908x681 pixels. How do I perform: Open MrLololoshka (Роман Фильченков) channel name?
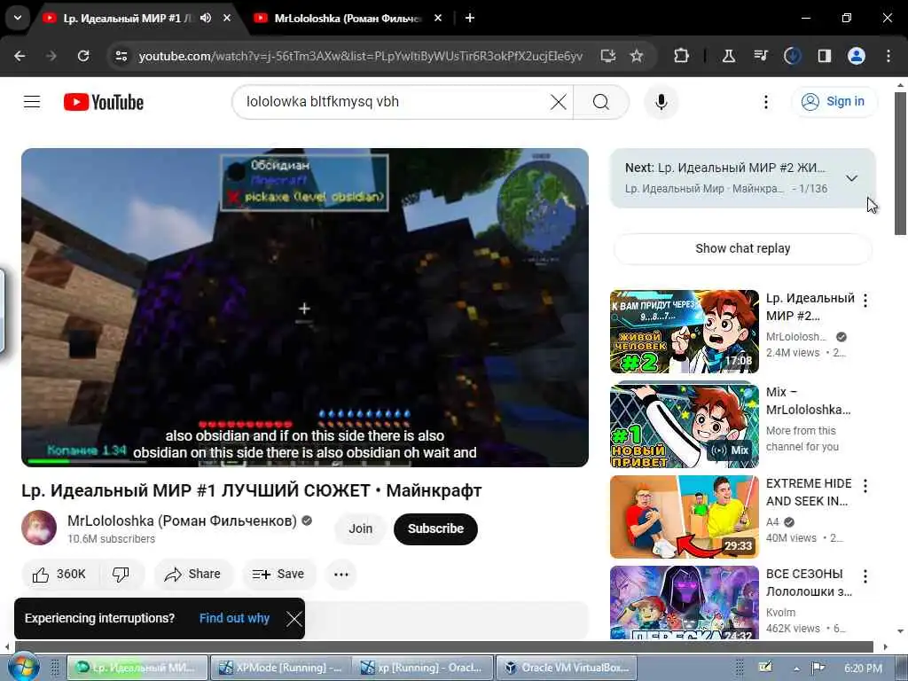[182, 521]
